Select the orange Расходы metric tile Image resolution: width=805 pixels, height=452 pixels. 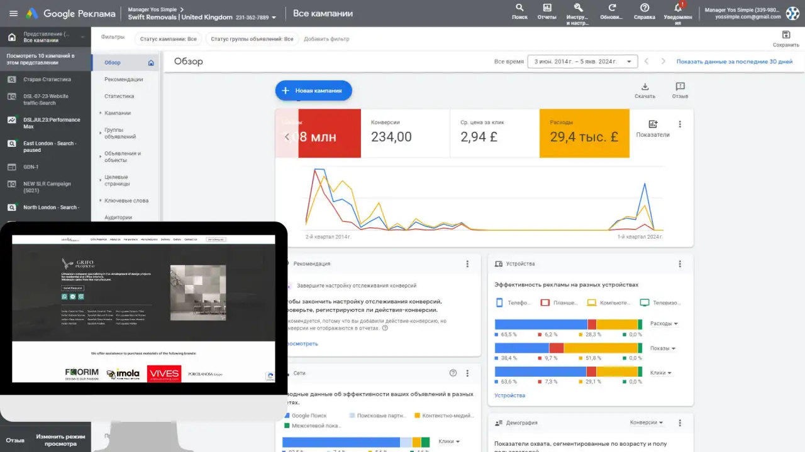coord(584,133)
